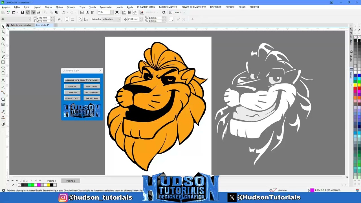Click the EXP PSD RGB button

click(x=92, y=98)
